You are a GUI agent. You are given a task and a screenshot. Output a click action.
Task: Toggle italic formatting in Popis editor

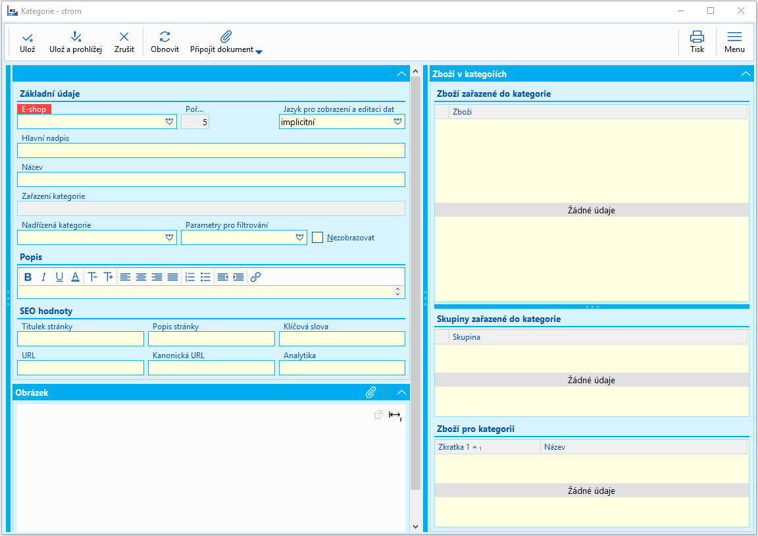pos(43,277)
